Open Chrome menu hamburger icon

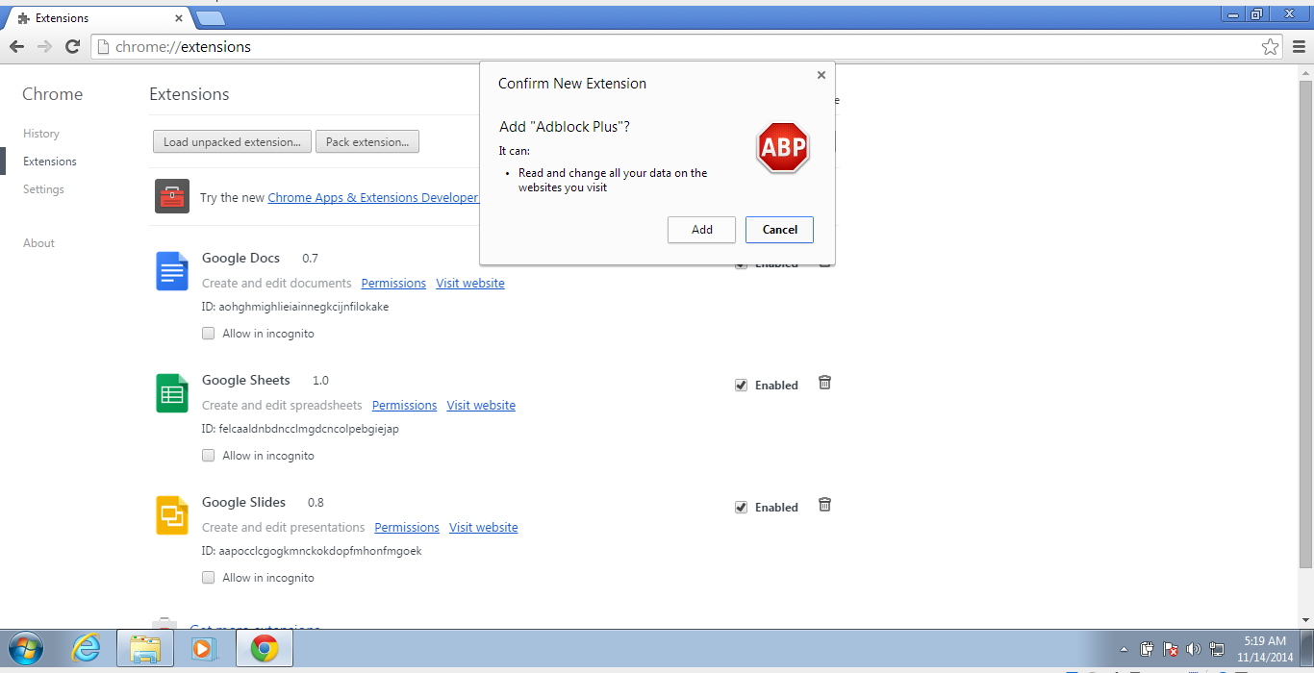pyautogui.click(x=1300, y=46)
